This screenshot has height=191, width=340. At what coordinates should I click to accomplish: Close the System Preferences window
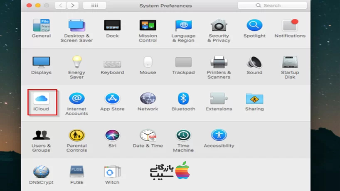coord(29,5)
